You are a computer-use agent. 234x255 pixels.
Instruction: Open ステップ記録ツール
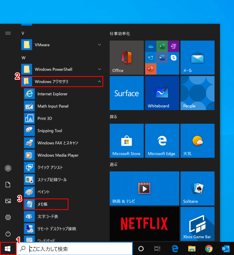(63, 179)
